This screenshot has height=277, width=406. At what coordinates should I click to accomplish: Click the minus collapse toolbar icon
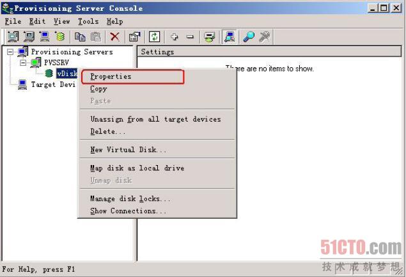[190, 37]
